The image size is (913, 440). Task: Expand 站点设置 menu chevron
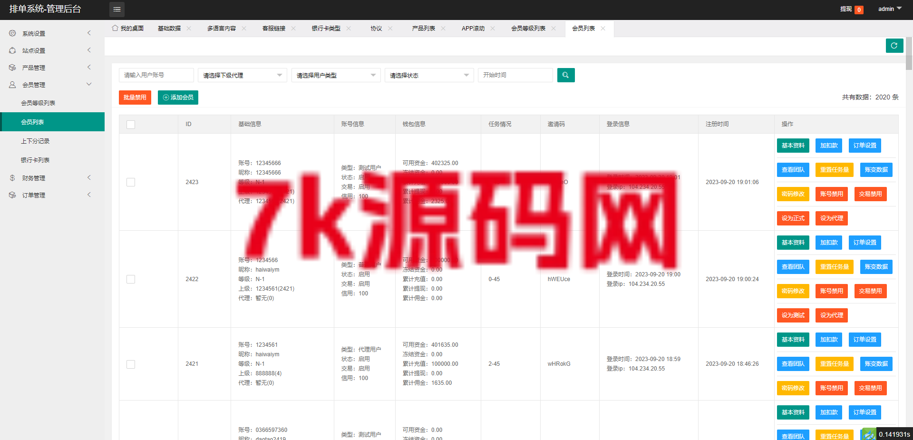tap(89, 50)
